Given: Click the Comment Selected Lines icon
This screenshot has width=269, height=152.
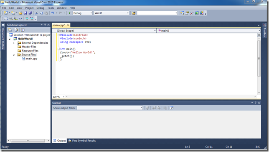Looking at the screenshot, I should point(27,18).
